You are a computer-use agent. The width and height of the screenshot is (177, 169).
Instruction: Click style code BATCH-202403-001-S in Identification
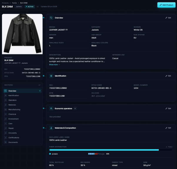pos(101,88)
